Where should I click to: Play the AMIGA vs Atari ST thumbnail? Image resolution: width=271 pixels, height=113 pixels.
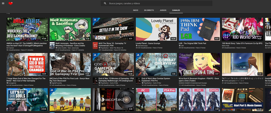pyautogui.click(x=27, y=29)
